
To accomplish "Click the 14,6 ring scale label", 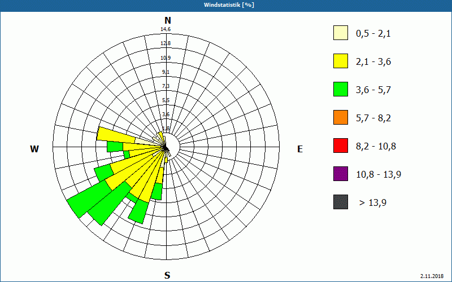I will coord(166,29).
